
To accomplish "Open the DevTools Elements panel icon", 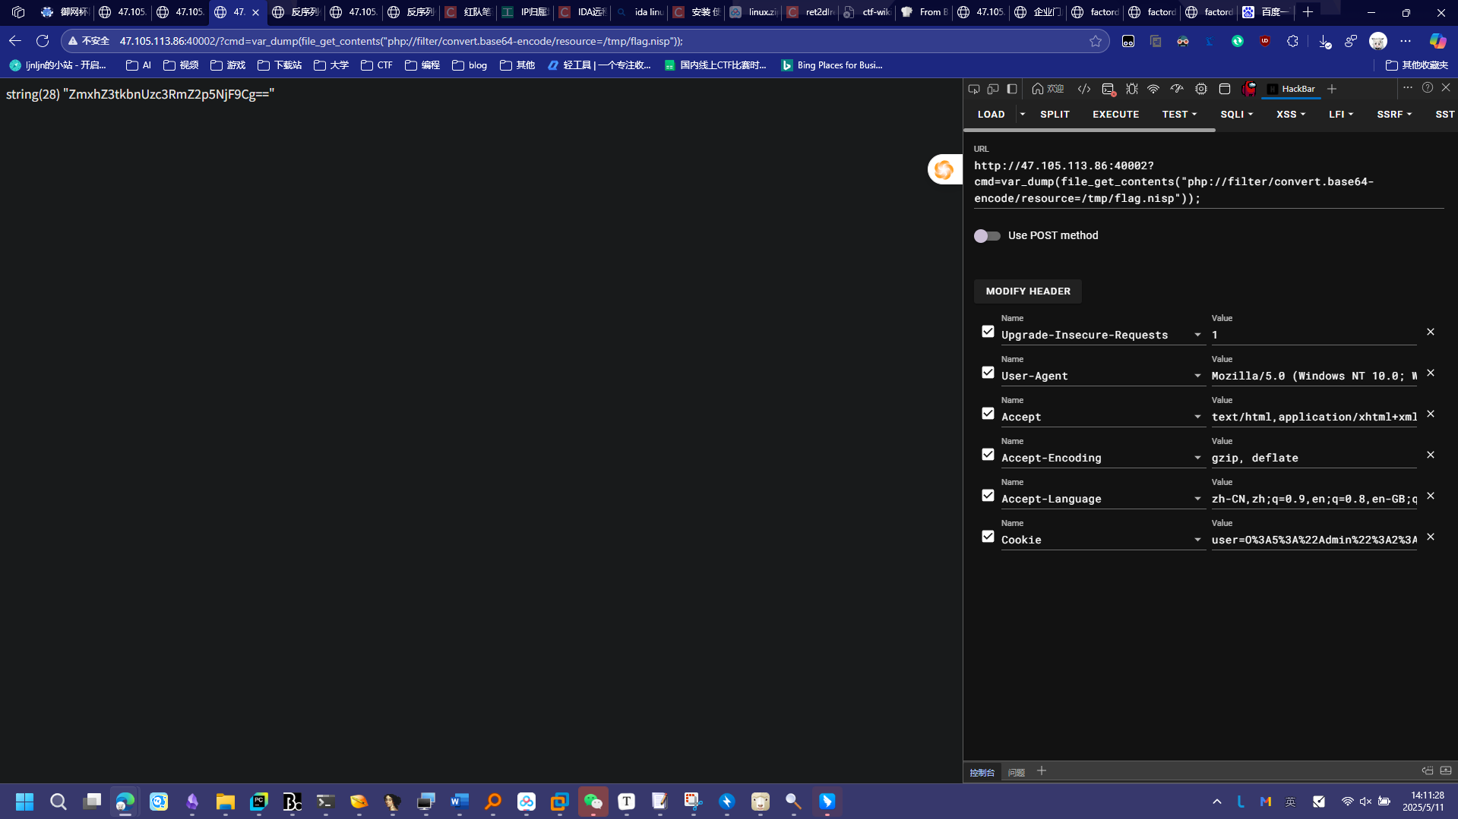I will pyautogui.click(x=1084, y=89).
